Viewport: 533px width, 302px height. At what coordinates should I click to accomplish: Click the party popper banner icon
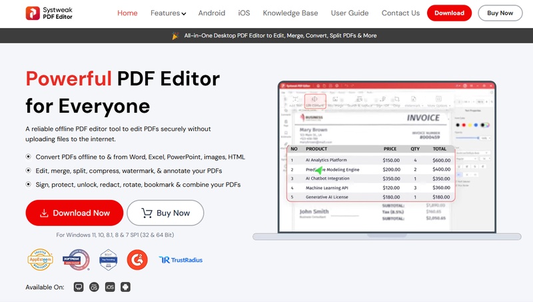(175, 36)
